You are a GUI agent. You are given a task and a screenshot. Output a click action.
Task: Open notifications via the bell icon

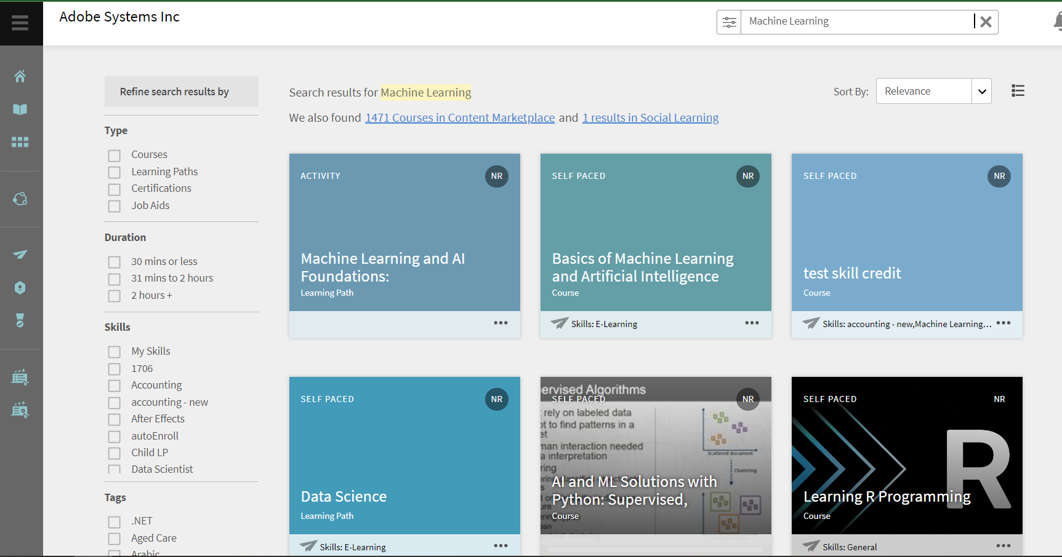pyautogui.click(x=1057, y=20)
